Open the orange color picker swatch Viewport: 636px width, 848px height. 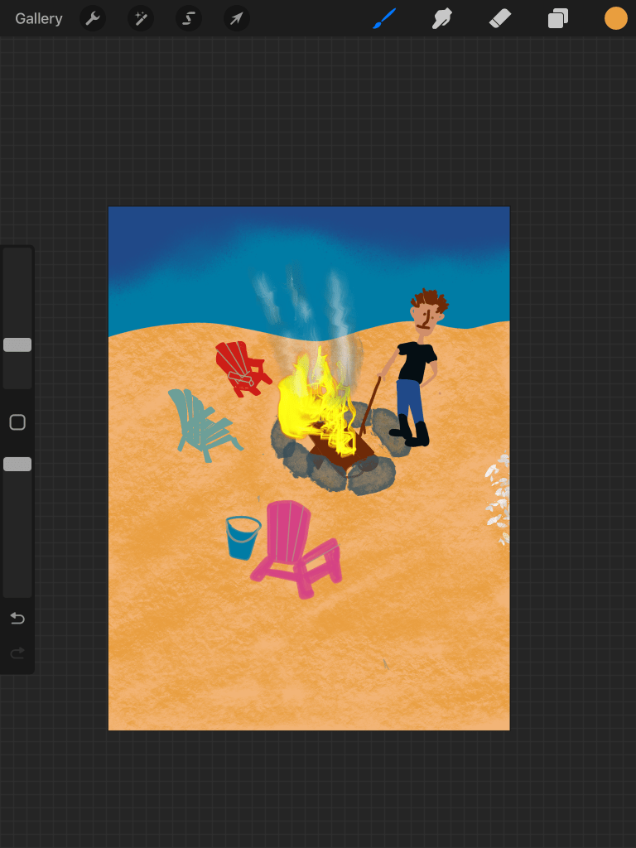click(615, 18)
